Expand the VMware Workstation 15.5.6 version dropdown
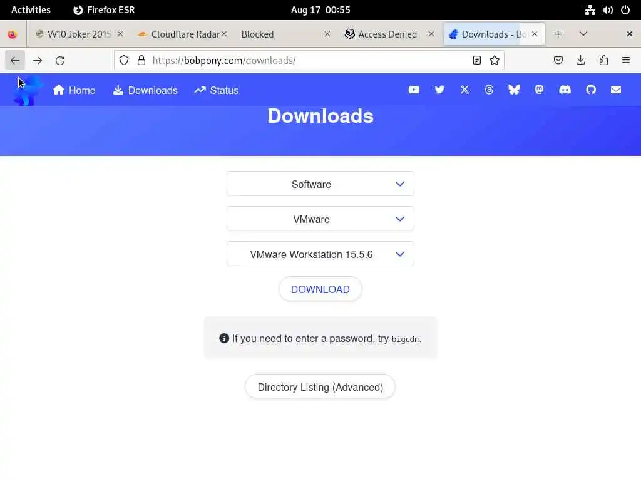This screenshot has height=481, width=641. pyautogui.click(x=320, y=254)
